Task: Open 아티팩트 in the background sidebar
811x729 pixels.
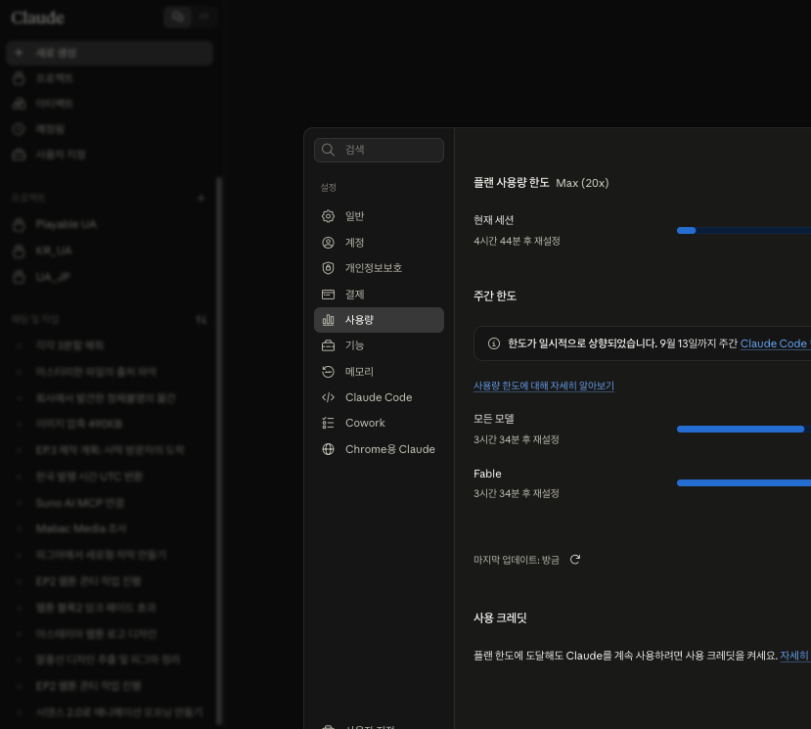Action: [x=110, y=104]
